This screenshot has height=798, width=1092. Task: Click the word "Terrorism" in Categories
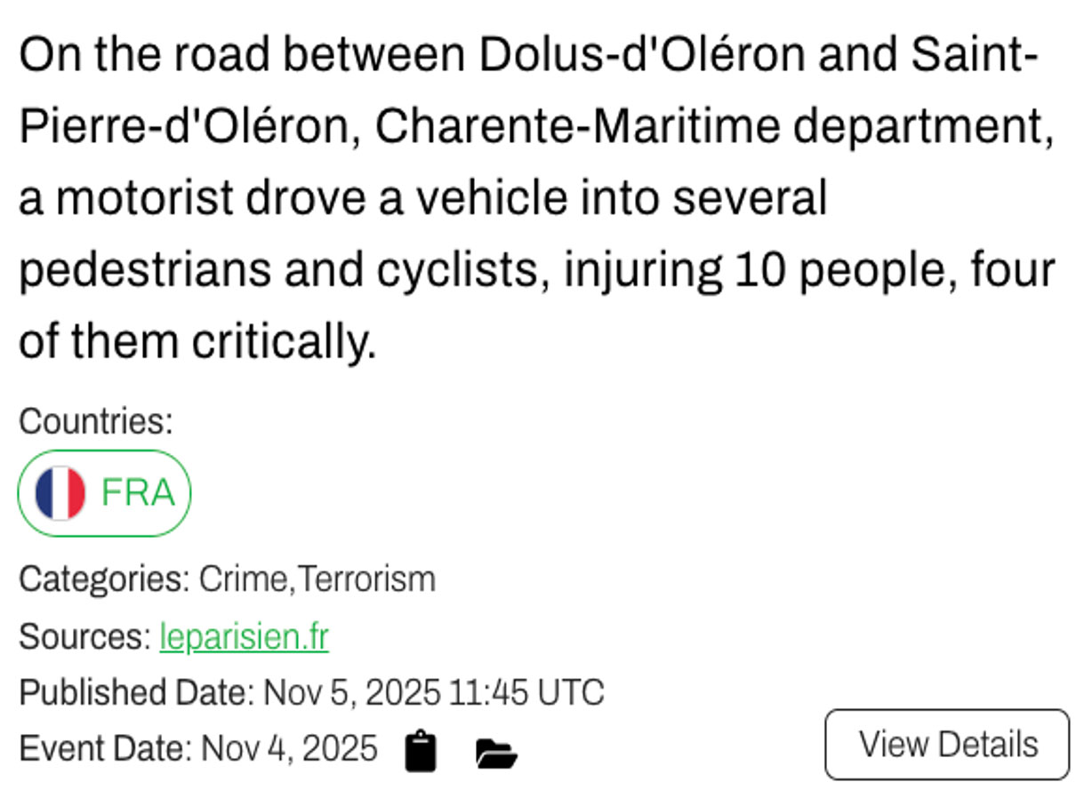365,579
